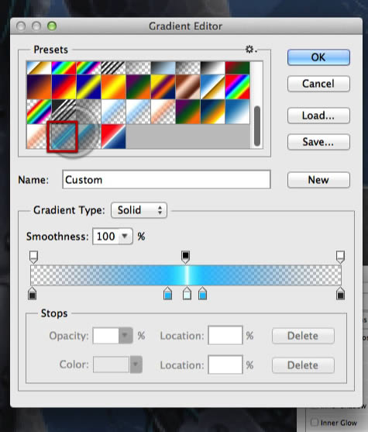This screenshot has width=368, height=432.
Task: Open the Opacity percentage dropdown arrow
Action: [126, 335]
